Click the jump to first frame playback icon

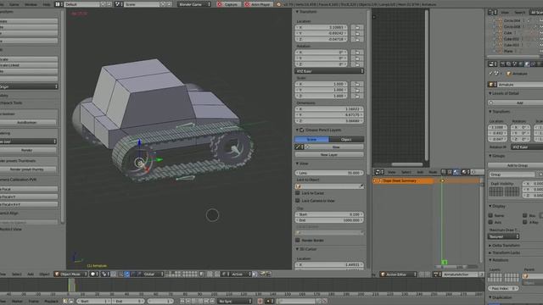pos(182,302)
